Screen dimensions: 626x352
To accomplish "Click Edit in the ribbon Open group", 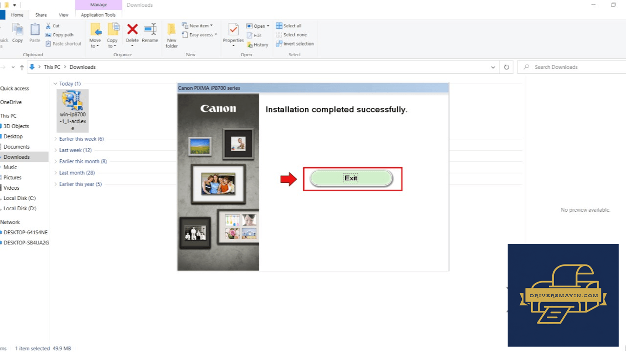I will [x=254, y=35].
